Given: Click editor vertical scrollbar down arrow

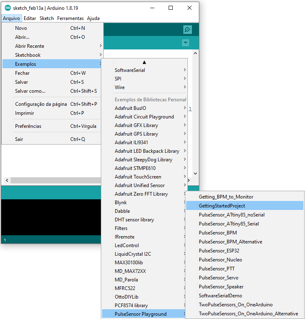Looking at the screenshot, I should [x=195, y=174].
